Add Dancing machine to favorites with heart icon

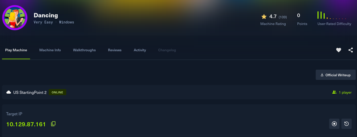tap(338, 50)
